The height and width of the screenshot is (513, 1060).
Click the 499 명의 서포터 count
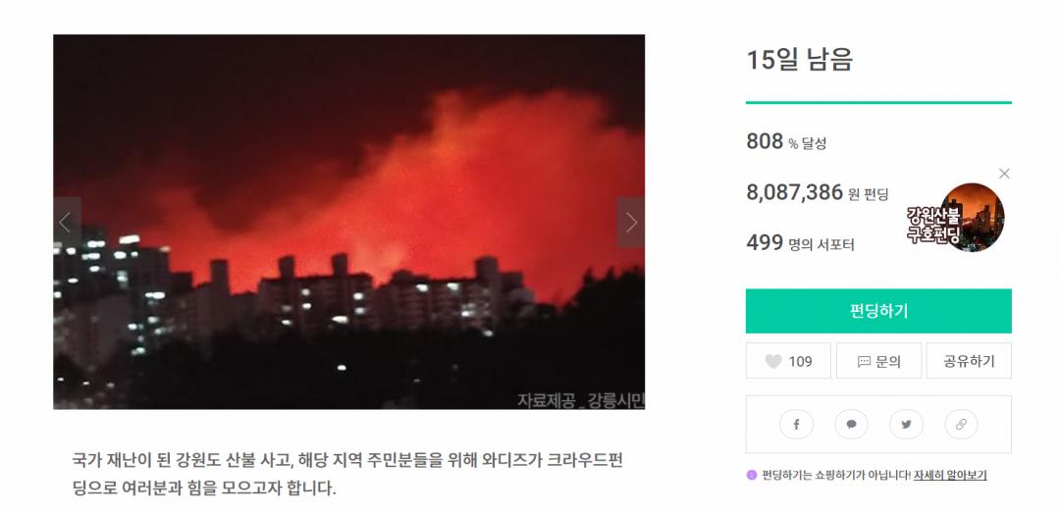800,243
